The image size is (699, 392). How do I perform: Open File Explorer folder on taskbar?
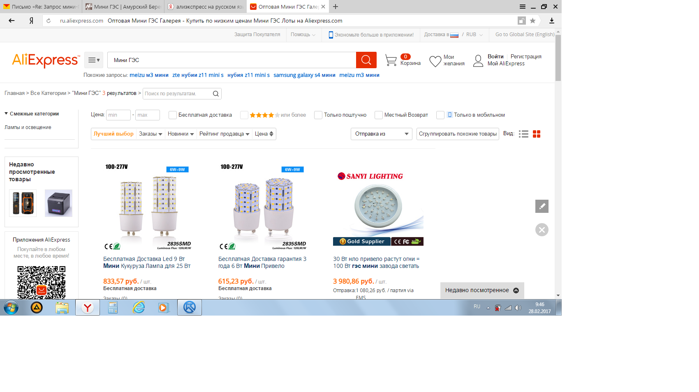62,307
